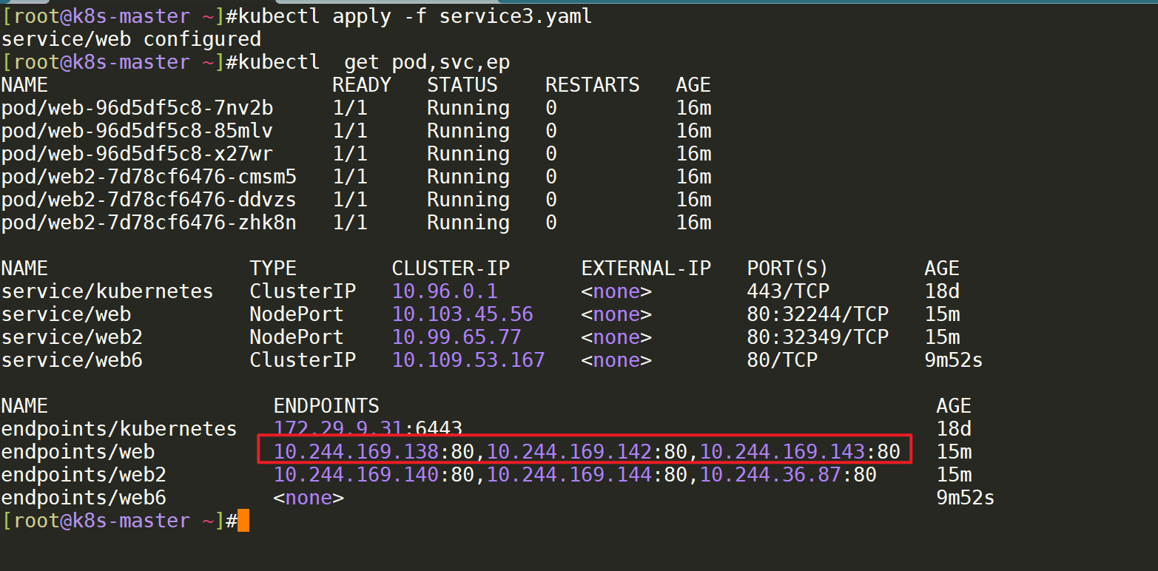
Task: Select endpoint address 10.244.169.143:80
Action: click(x=800, y=452)
